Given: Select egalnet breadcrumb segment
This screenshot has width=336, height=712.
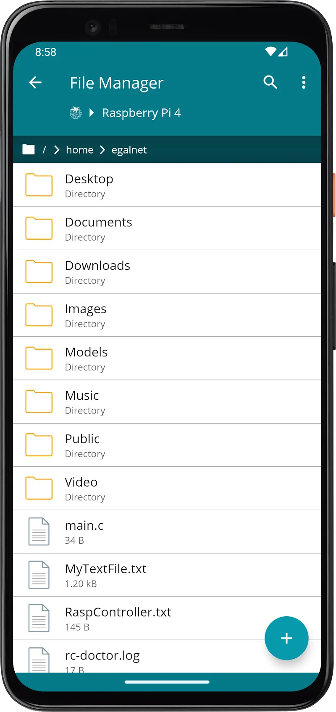Looking at the screenshot, I should point(129,150).
